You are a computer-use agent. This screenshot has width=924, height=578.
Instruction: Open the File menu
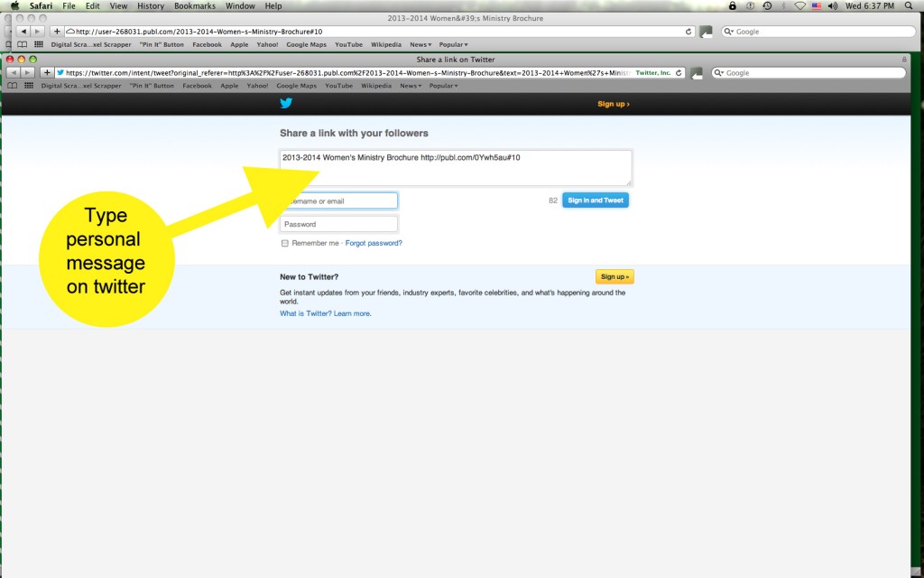(69, 6)
